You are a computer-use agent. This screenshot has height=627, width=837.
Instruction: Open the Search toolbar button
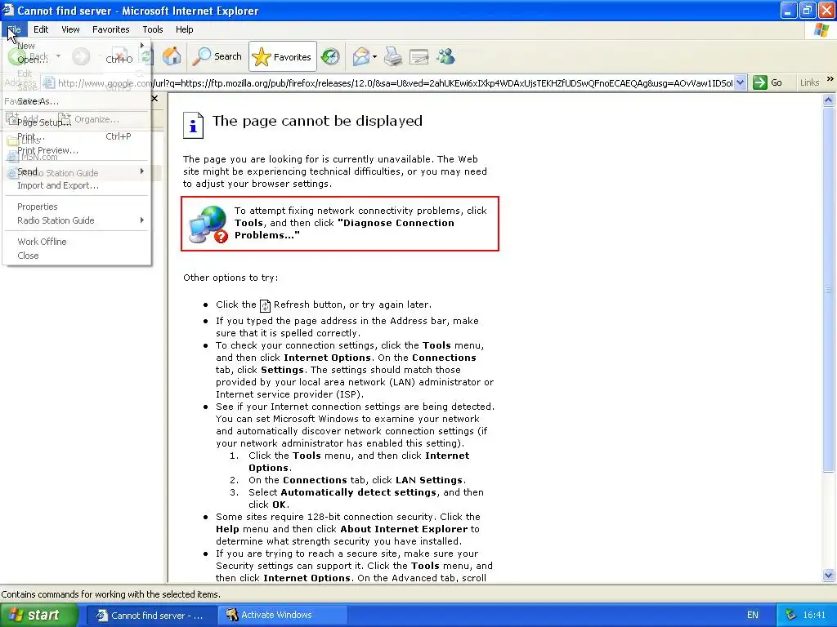pyautogui.click(x=217, y=56)
